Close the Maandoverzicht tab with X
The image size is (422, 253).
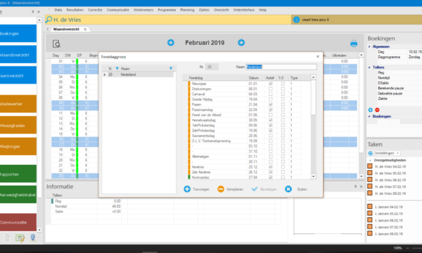coord(85,29)
